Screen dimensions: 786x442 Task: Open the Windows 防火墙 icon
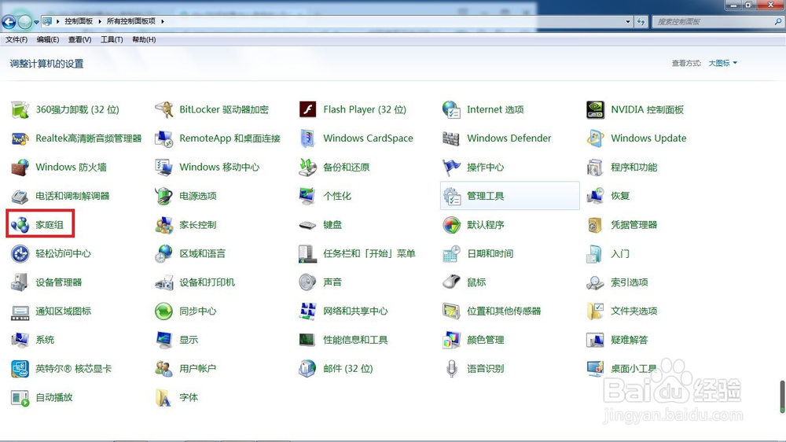(20, 167)
